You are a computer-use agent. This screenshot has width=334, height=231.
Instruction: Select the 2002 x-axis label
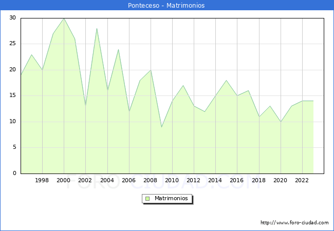point(85,180)
